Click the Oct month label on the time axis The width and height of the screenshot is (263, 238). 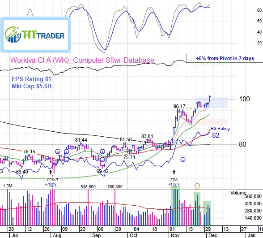point(133,235)
